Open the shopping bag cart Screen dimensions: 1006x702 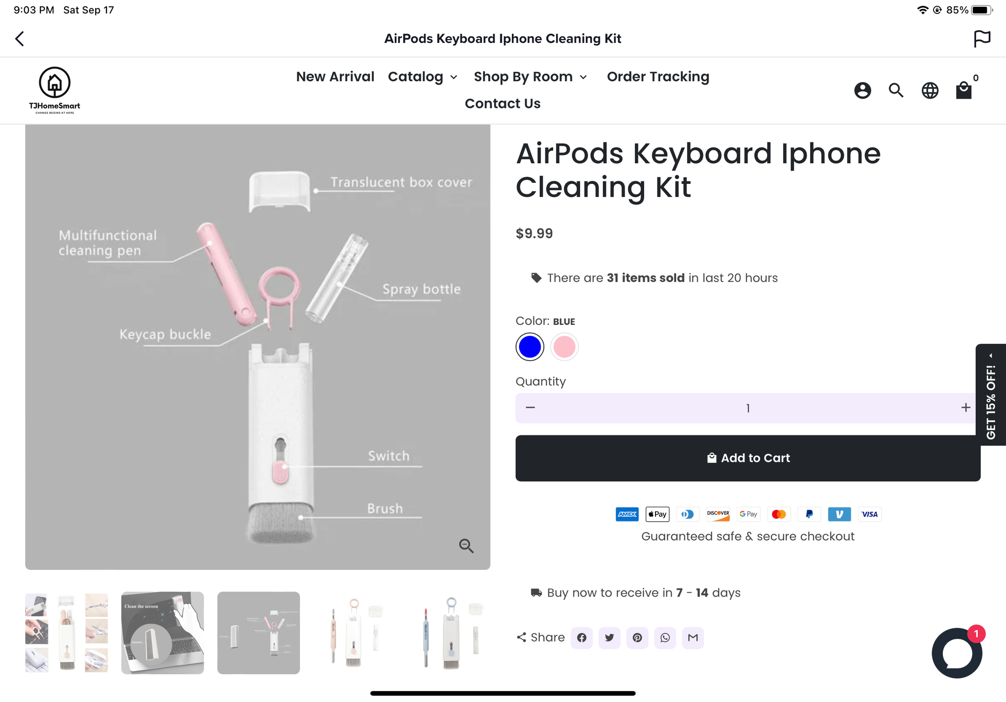pos(964,90)
